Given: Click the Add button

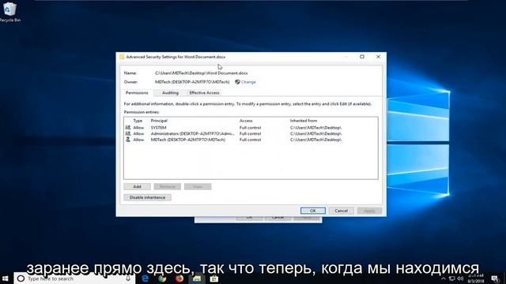Looking at the screenshot, I should [137, 187].
